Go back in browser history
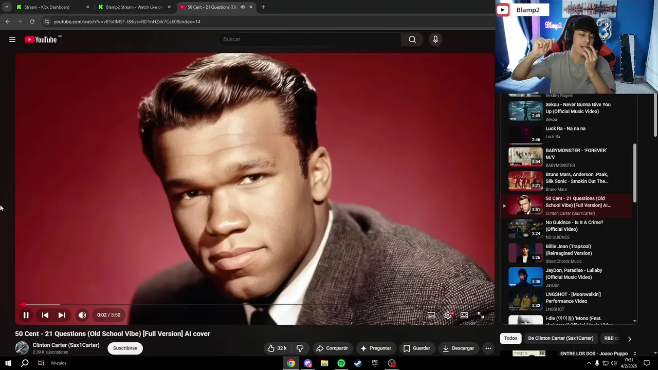 pyautogui.click(x=7, y=22)
